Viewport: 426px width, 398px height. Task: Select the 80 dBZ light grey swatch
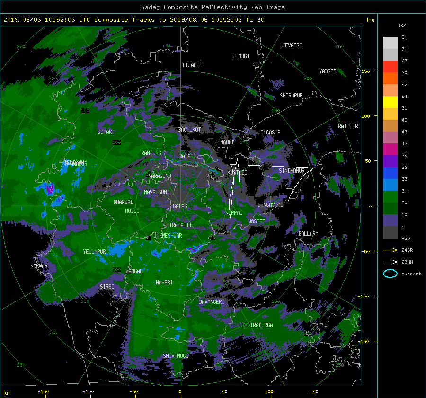(x=390, y=43)
